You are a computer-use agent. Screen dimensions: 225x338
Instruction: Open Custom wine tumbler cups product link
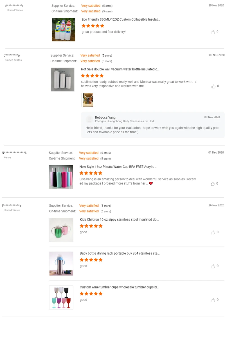click(119, 287)
